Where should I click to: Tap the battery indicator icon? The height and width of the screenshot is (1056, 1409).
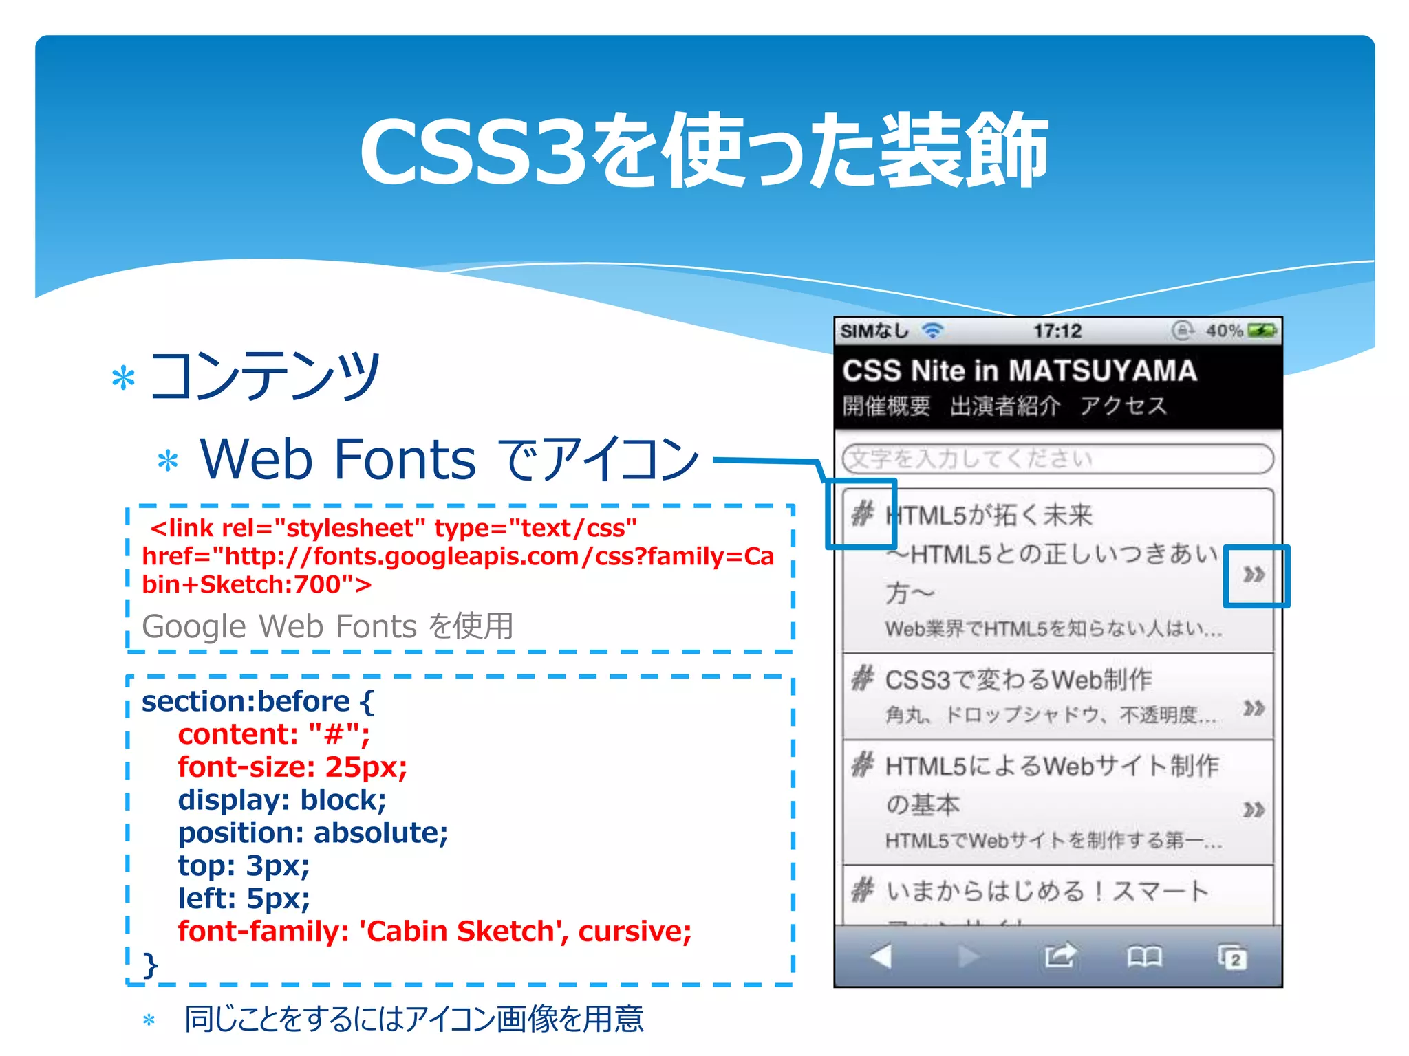tap(1262, 331)
